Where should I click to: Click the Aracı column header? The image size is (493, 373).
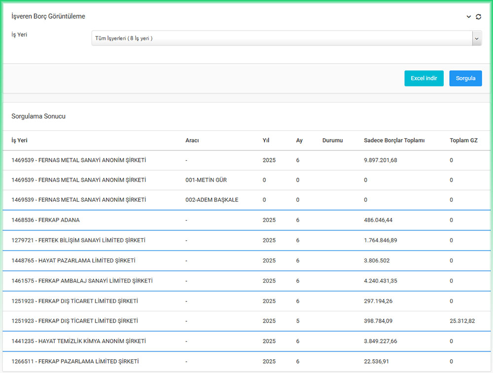tap(192, 141)
